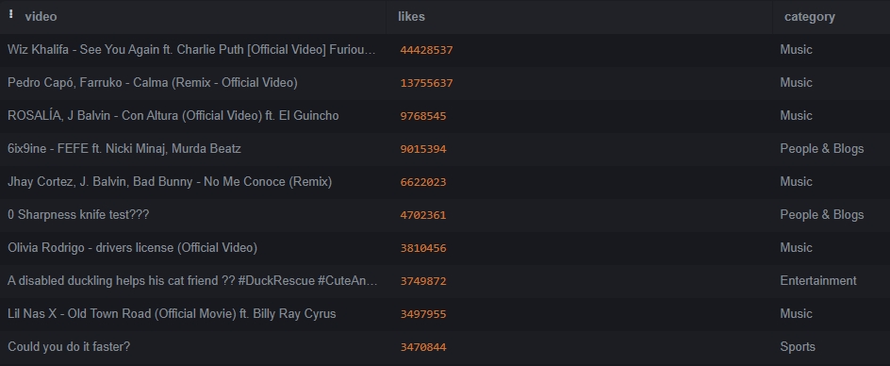This screenshot has width=890, height=366.
Task: Select the Wiz Khalifa See You Again row
Action: 445,50
